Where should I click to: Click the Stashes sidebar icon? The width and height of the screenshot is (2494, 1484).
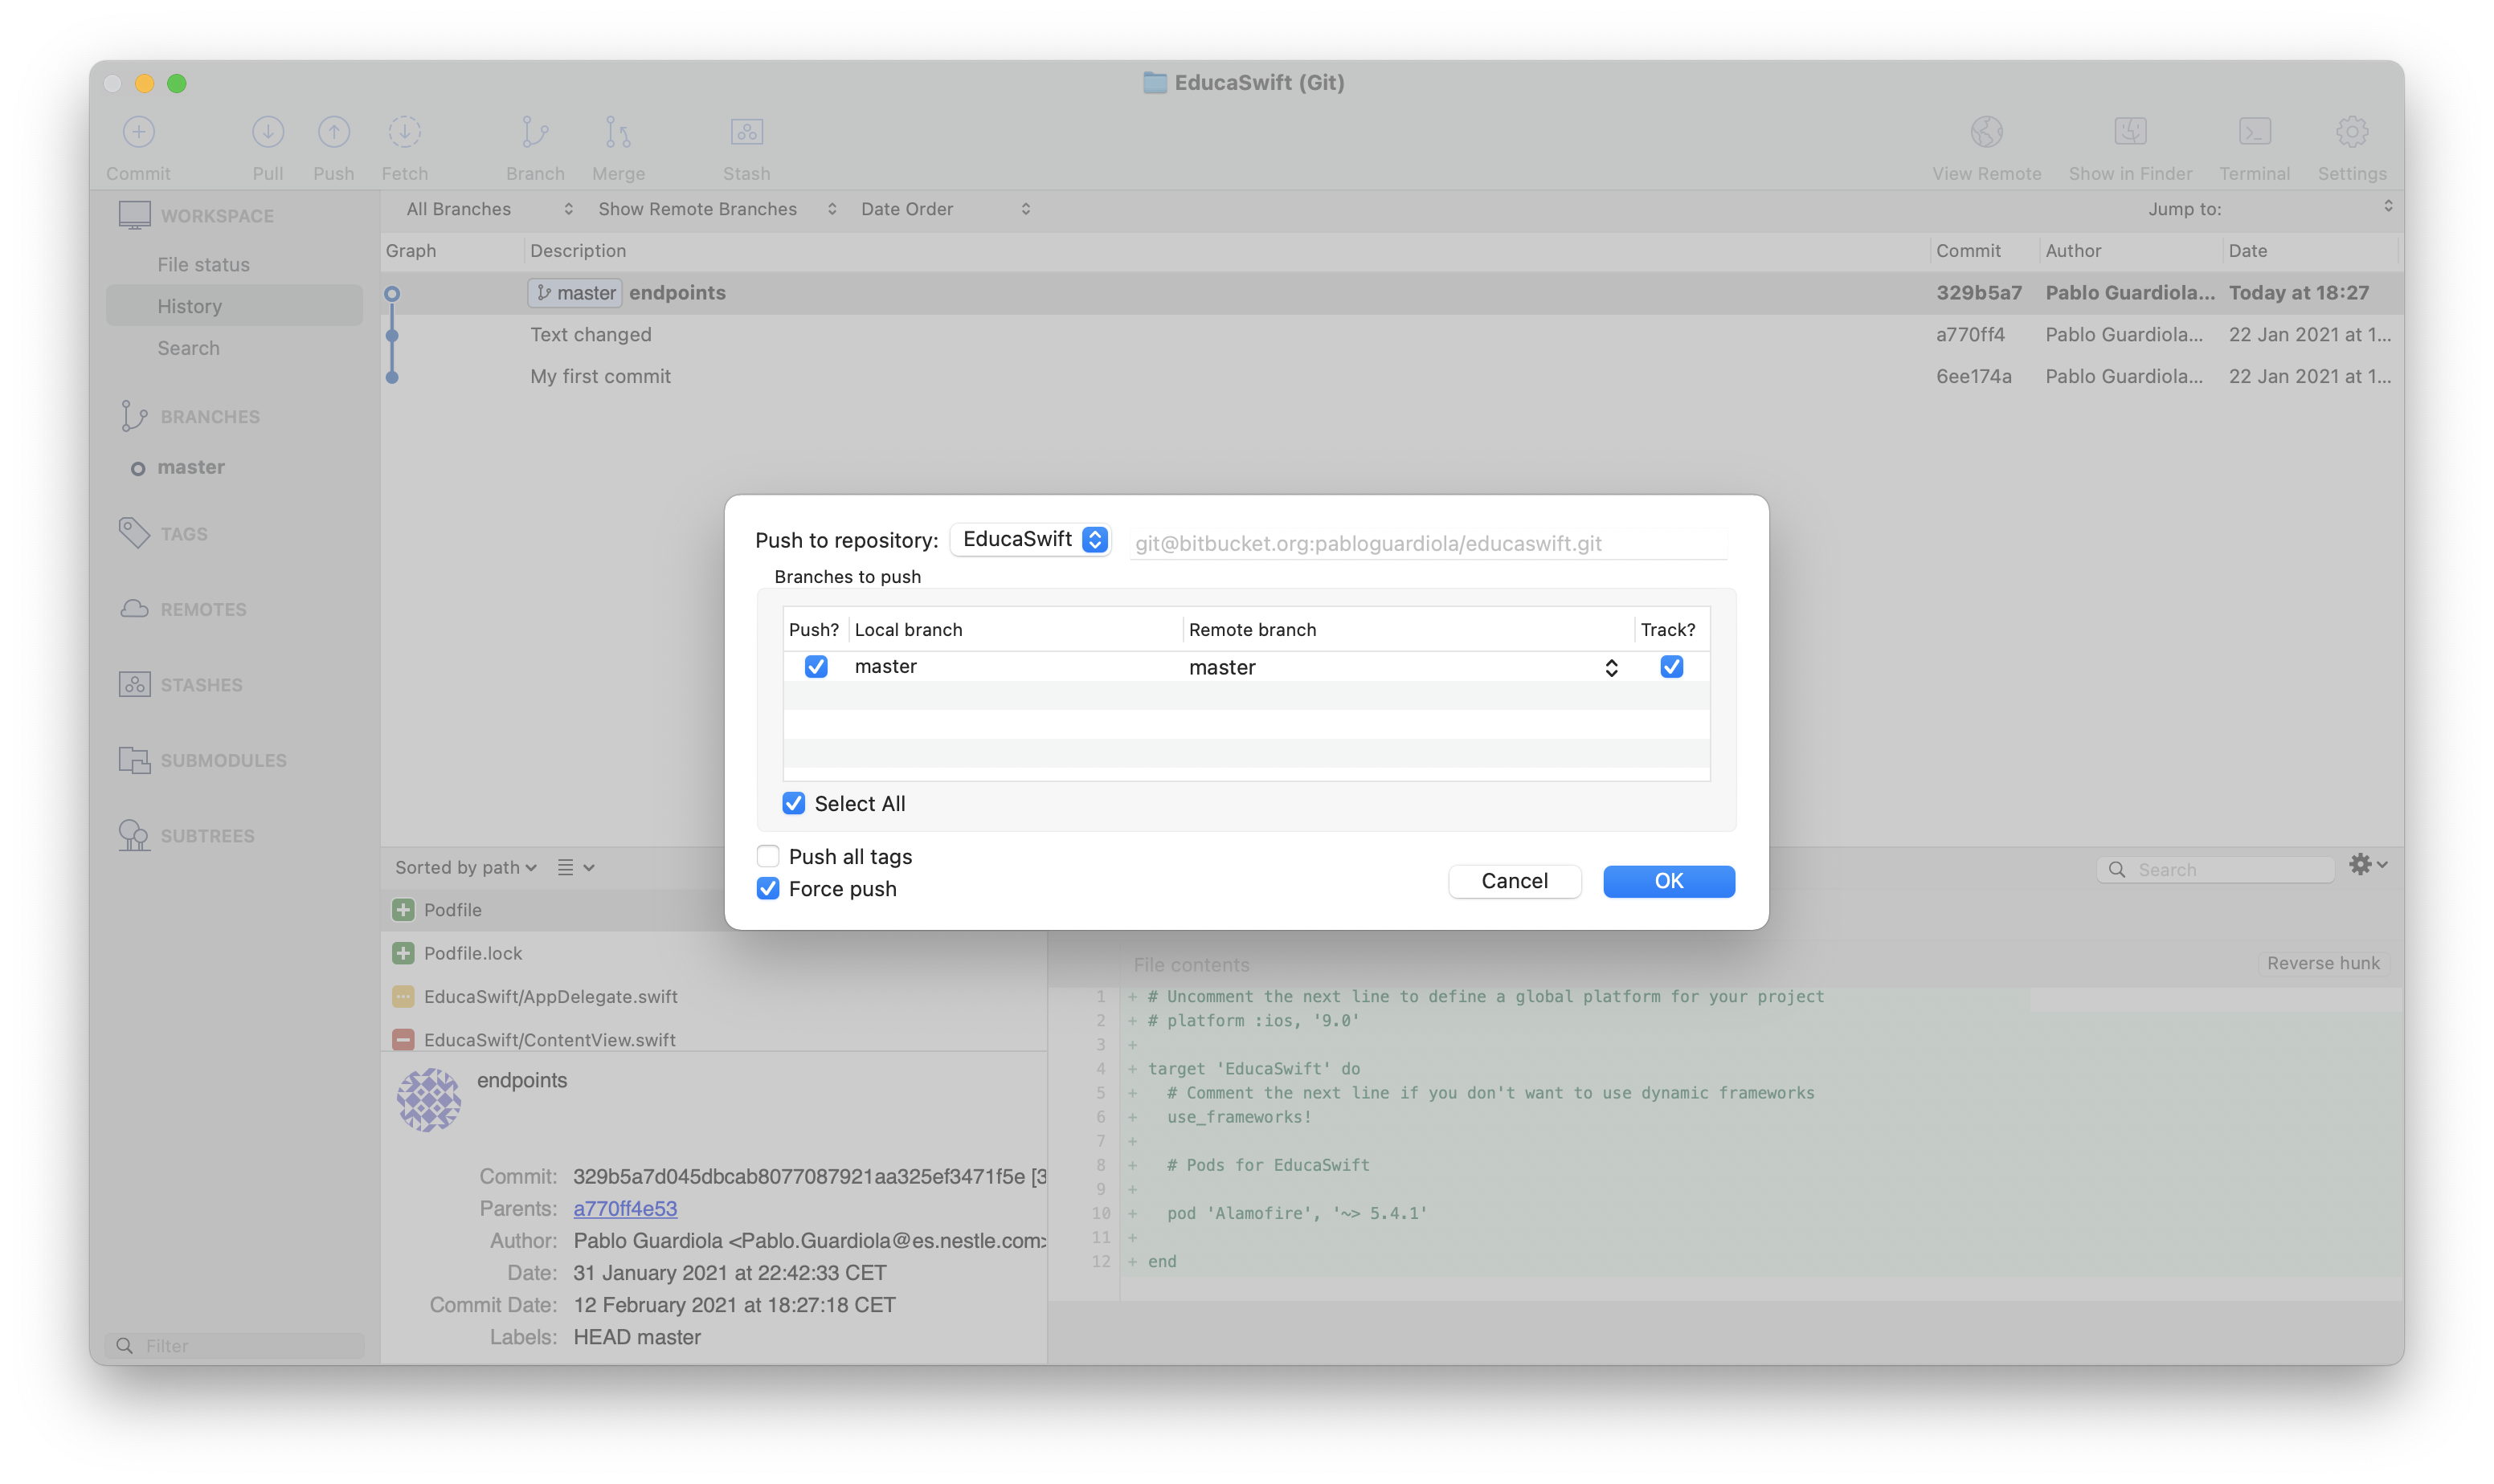point(134,684)
